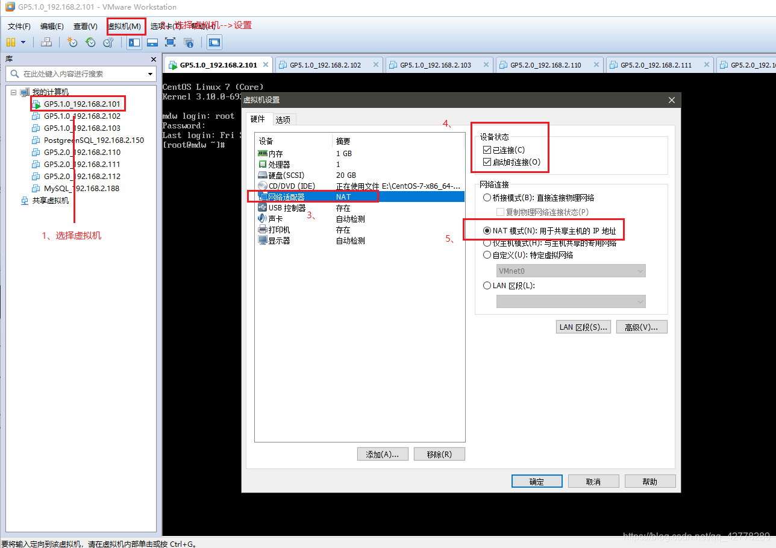Click the Unity mode toolbar icon
The image size is (776, 548).
[x=189, y=42]
